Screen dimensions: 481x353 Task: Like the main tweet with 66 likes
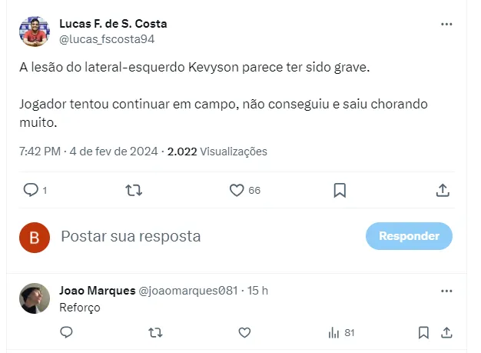pos(237,190)
